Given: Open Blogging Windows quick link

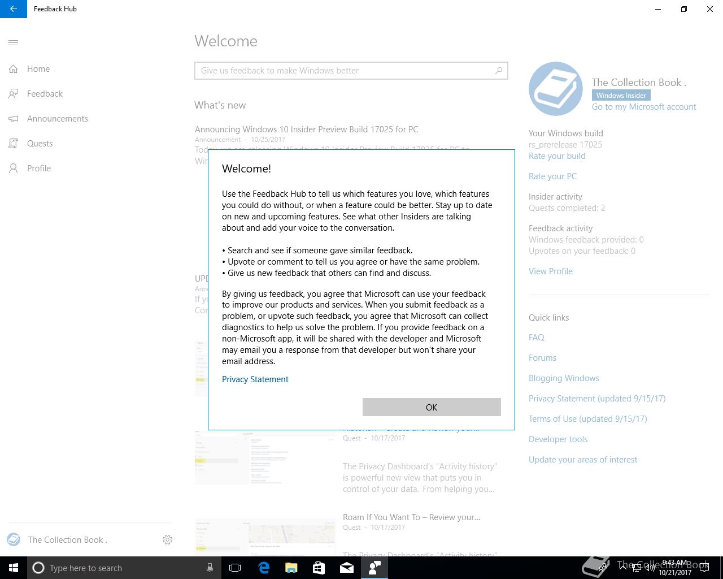Looking at the screenshot, I should coord(564,378).
